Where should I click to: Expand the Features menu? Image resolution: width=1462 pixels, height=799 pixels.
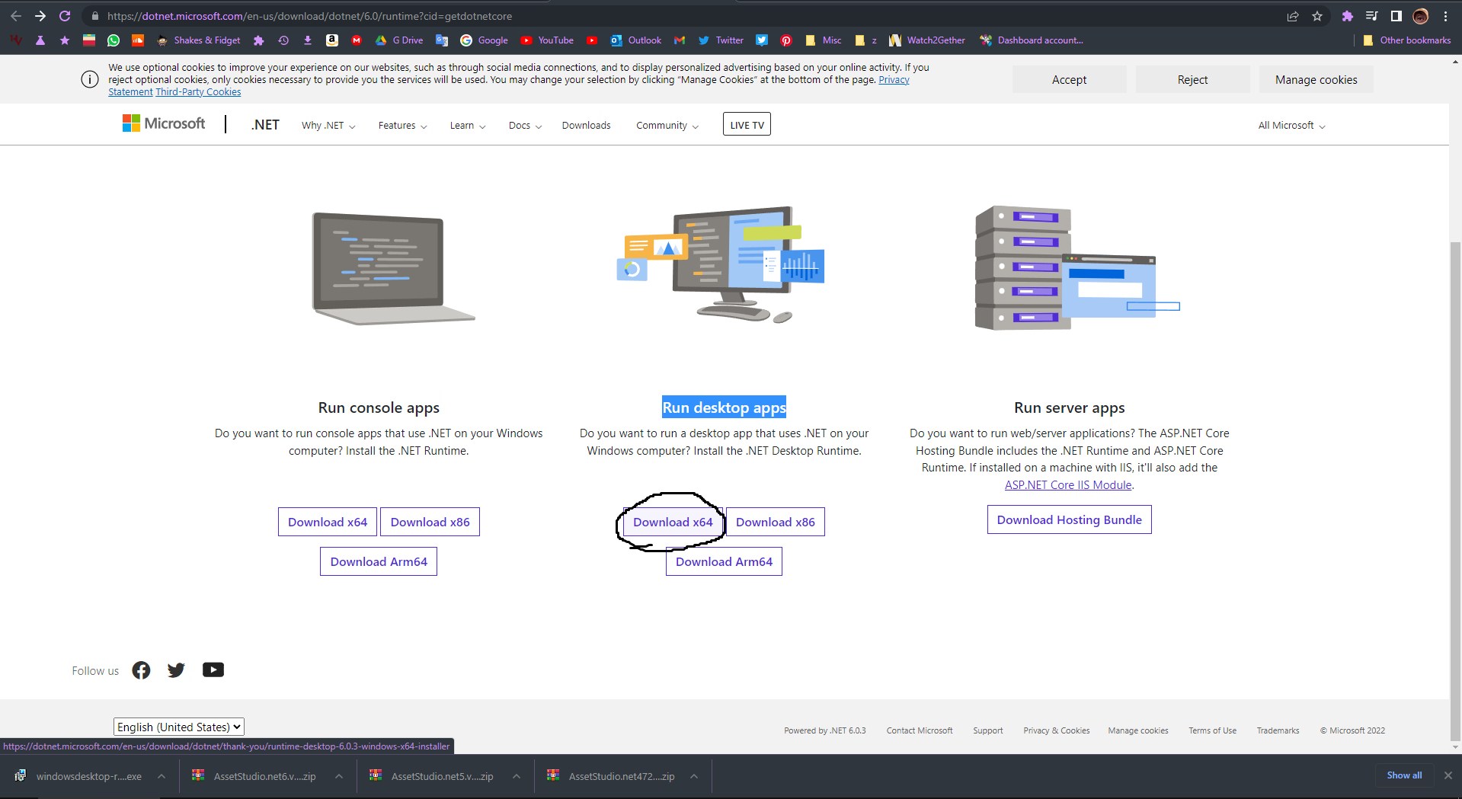point(402,126)
